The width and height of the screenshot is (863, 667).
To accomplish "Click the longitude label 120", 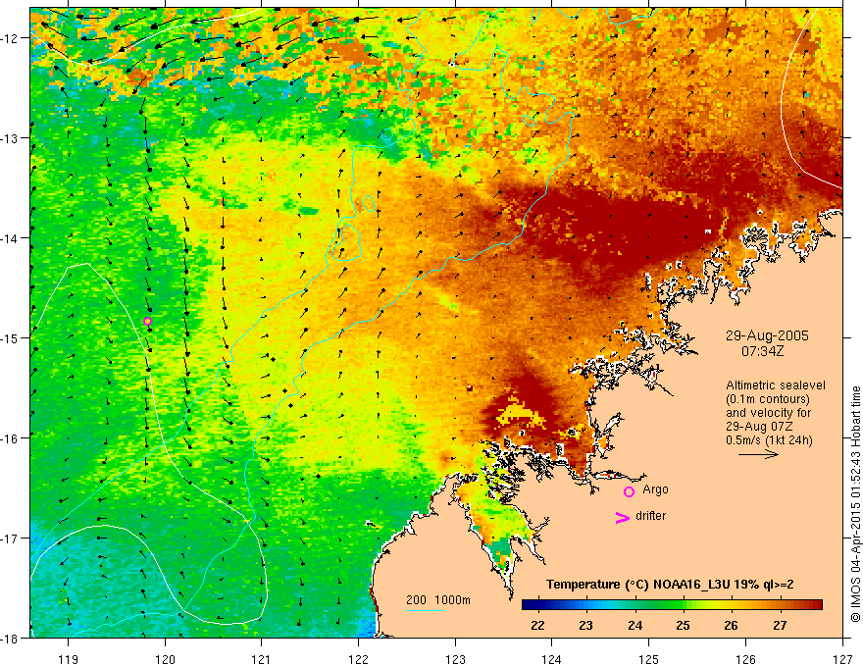I will 165,659.
